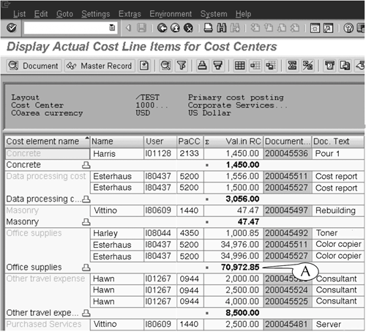Click the Next Page icon

[x=282, y=28]
